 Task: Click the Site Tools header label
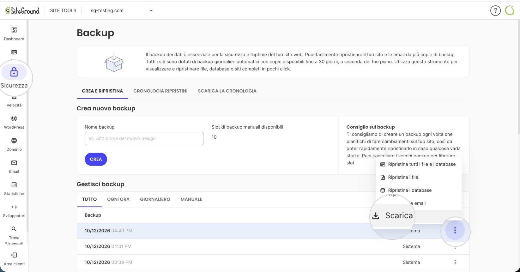pyautogui.click(x=63, y=10)
